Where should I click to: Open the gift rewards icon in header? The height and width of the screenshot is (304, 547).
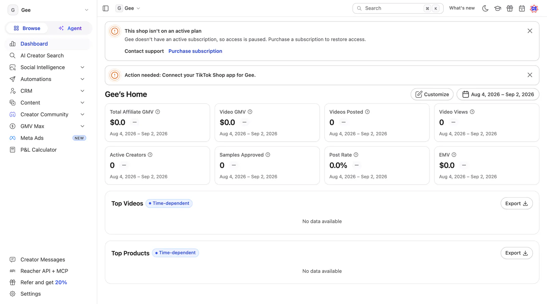[510, 8]
